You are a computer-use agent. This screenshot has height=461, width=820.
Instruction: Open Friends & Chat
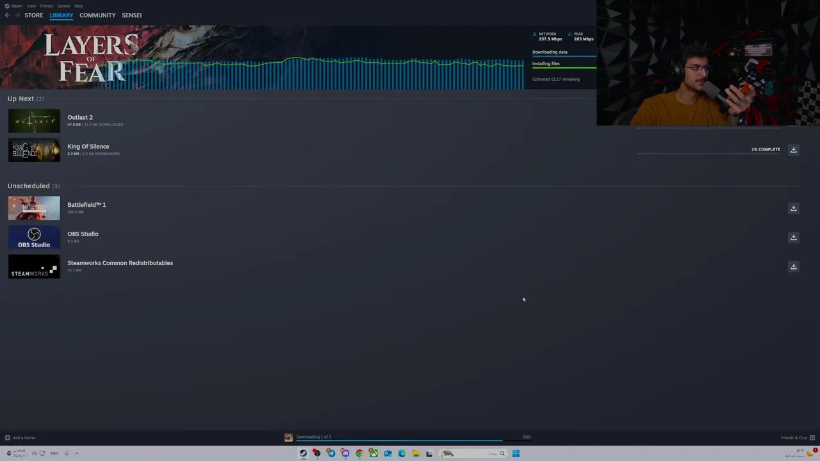point(796,438)
